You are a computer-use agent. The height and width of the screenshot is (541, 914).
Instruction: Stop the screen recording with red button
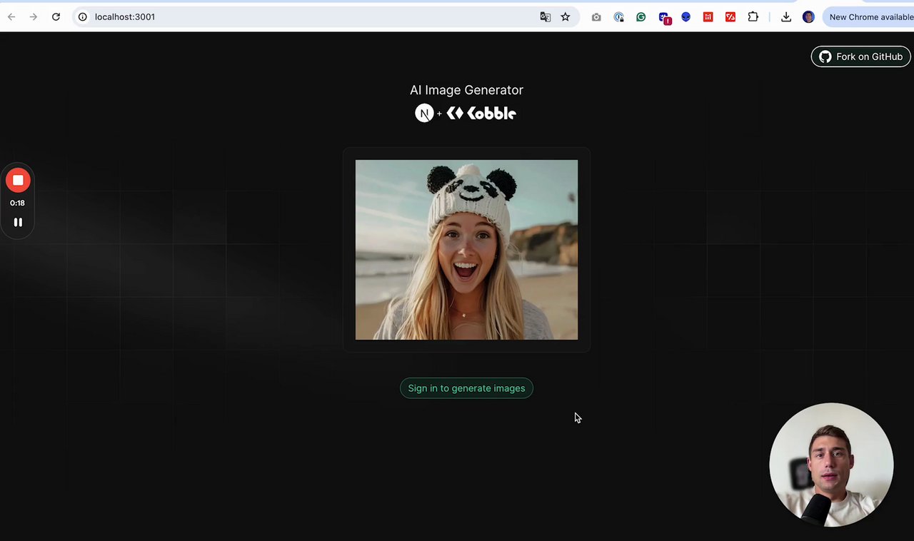click(x=18, y=181)
